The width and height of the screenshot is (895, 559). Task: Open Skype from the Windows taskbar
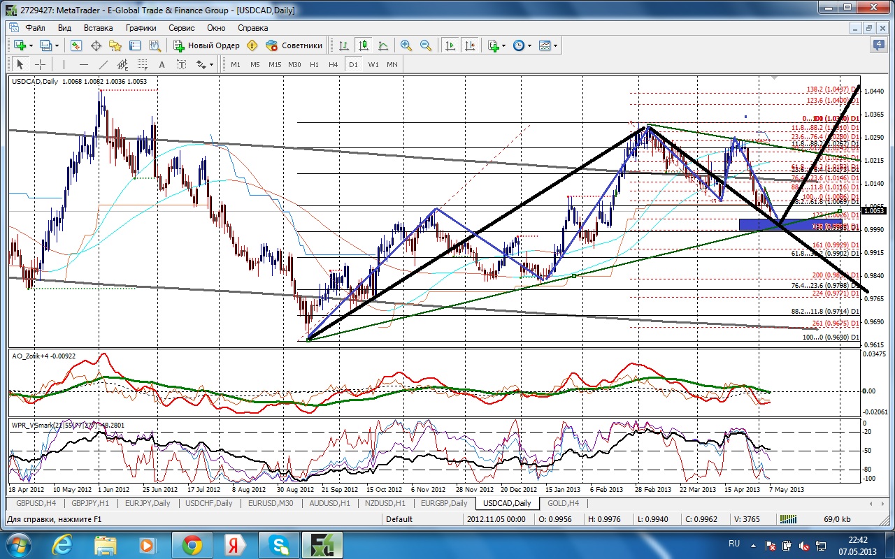pos(278,544)
